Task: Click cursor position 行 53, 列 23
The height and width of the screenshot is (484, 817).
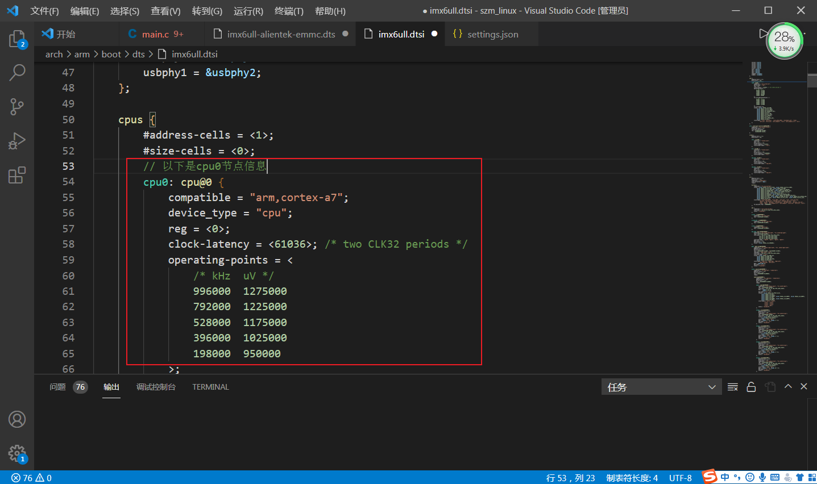Action: coord(570,478)
